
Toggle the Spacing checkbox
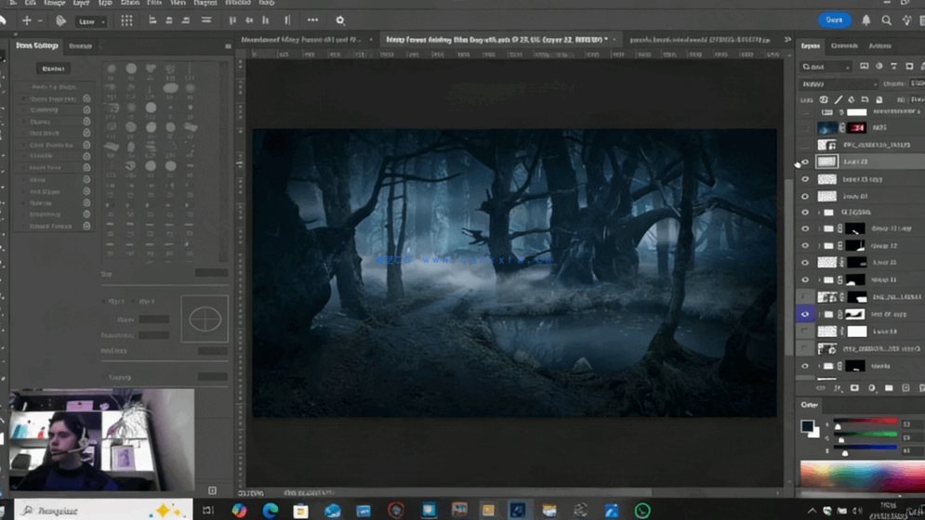(x=106, y=377)
